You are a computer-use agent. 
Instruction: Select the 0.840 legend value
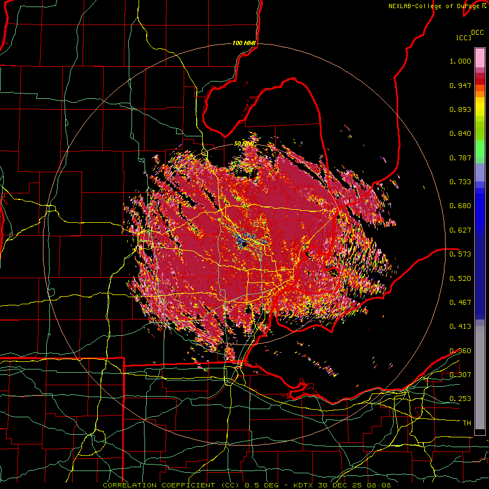coord(460,134)
